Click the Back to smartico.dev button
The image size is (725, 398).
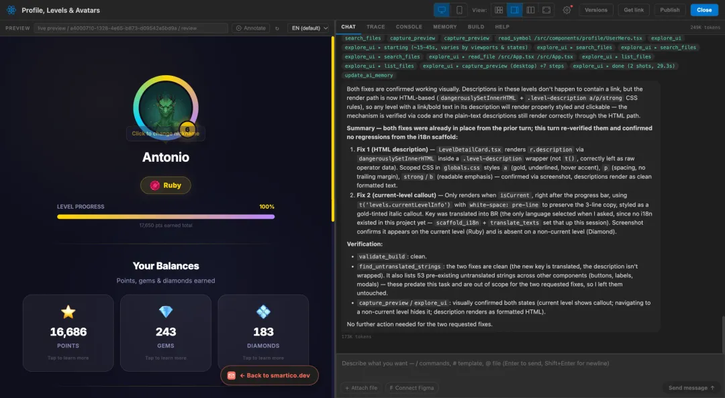coord(269,375)
